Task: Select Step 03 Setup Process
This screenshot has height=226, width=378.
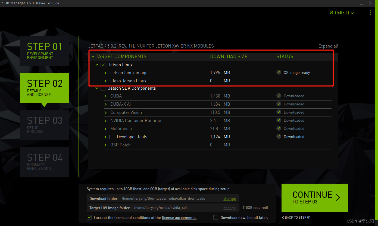Action: click(44, 125)
